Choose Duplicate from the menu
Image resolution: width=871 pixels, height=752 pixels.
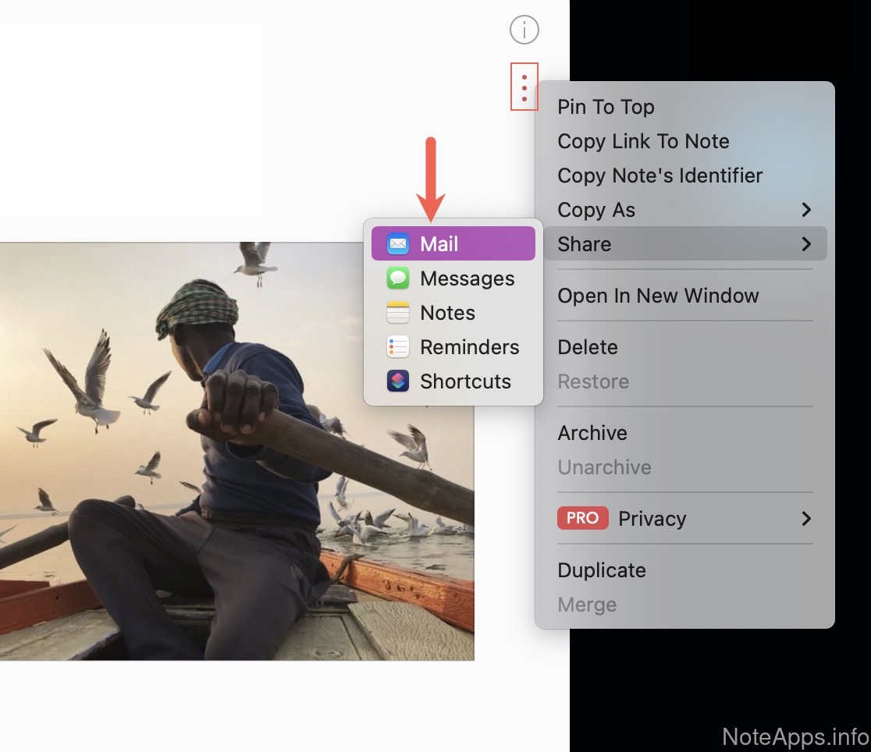coord(601,570)
